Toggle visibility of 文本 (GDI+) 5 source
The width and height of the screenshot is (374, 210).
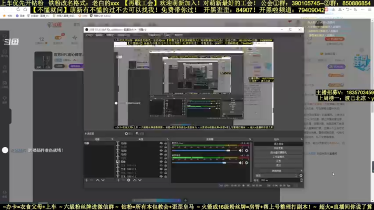[x=161, y=169]
